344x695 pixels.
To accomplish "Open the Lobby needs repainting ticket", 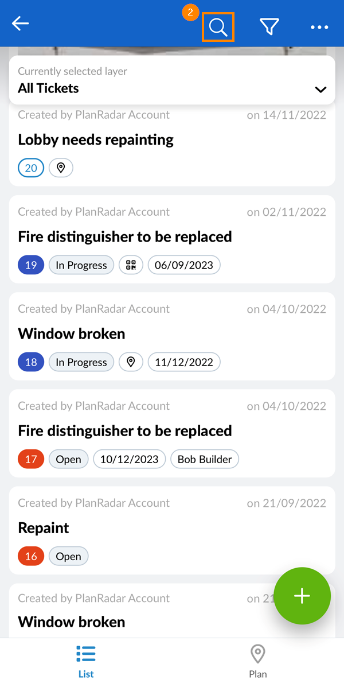I will pos(96,139).
